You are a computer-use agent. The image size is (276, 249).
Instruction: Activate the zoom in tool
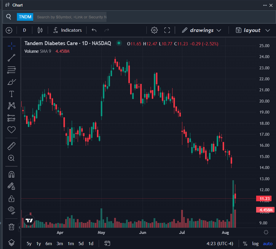[12, 158]
